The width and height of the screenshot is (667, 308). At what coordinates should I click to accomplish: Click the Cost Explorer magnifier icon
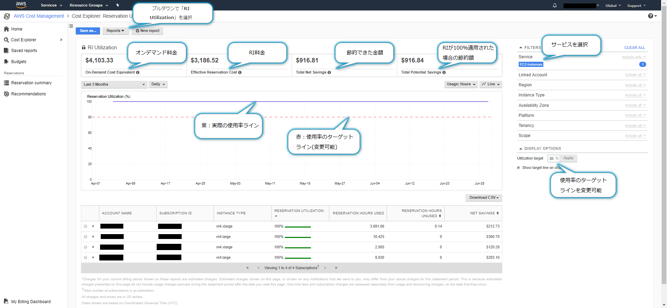click(x=6, y=40)
